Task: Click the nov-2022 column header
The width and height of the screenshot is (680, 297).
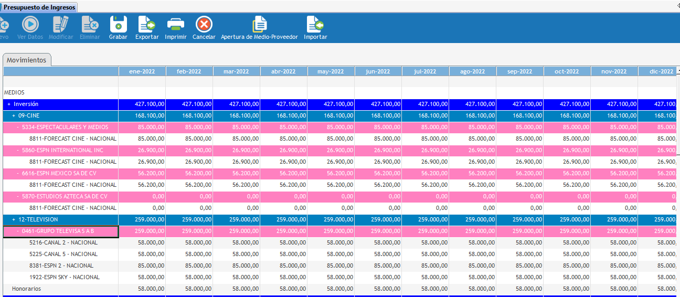Action: (x=614, y=71)
